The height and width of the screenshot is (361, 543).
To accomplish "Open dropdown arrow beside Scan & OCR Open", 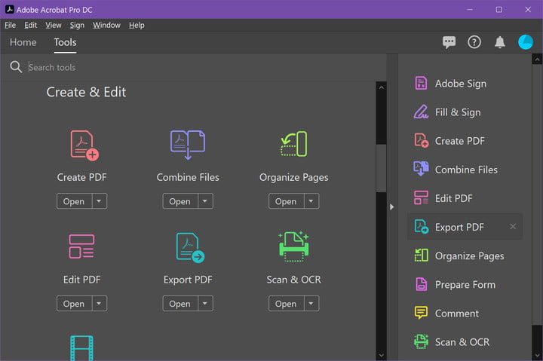I will tap(311, 304).
